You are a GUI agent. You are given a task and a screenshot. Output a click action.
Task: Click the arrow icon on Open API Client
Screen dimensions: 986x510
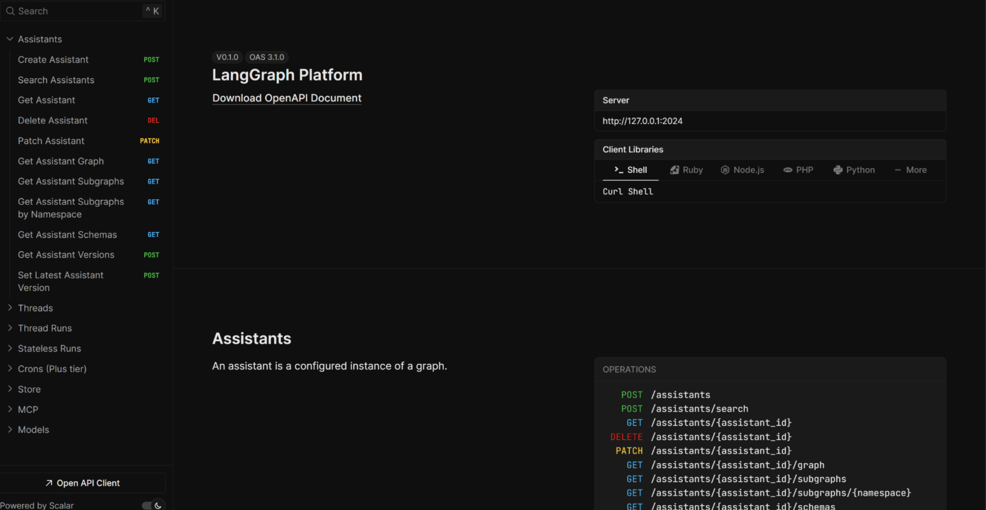point(49,483)
